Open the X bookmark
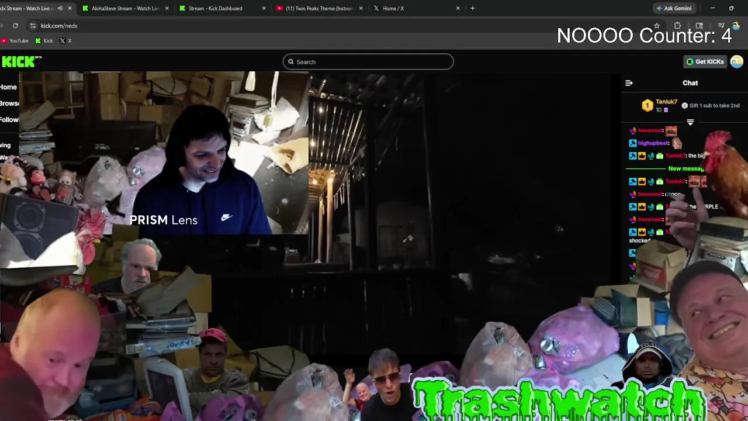 tap(65, 41)
